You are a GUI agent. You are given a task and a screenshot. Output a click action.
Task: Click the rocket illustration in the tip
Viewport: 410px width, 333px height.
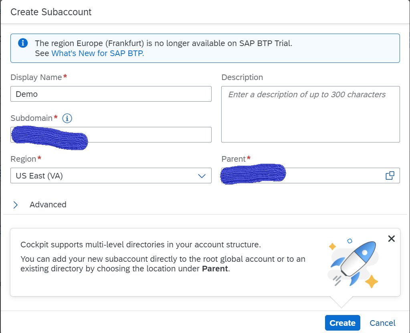353,263
